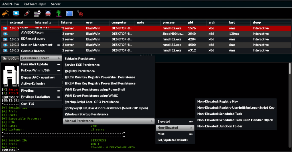Choose Windows Startup Persistence option
The height and width of the screenshot is (152, 292).
pyautogui.click(x=109, y=114)
